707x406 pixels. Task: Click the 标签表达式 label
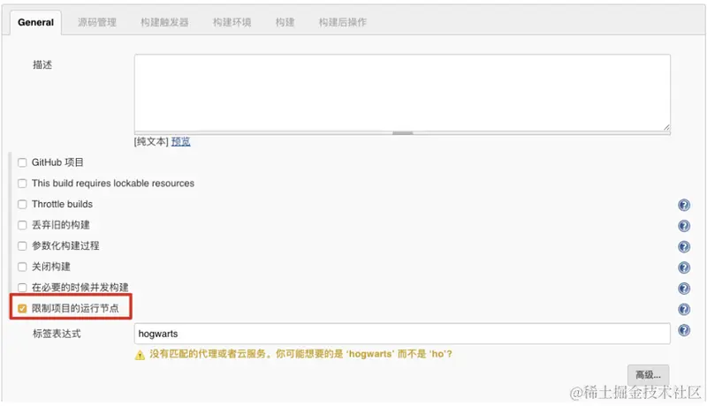[x=57, y=334]
